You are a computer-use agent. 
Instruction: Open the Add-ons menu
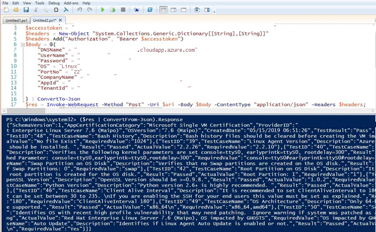[71, 3]
